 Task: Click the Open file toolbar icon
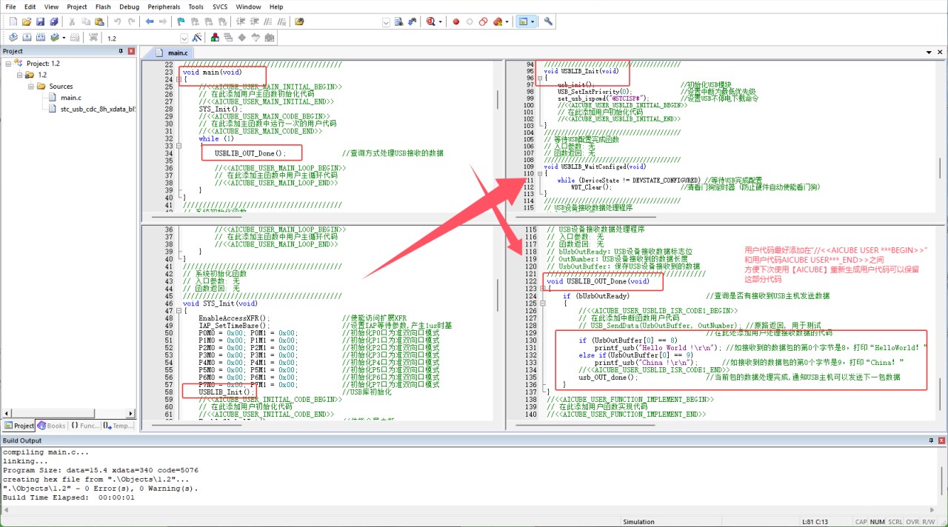click(x=27, y=22)
